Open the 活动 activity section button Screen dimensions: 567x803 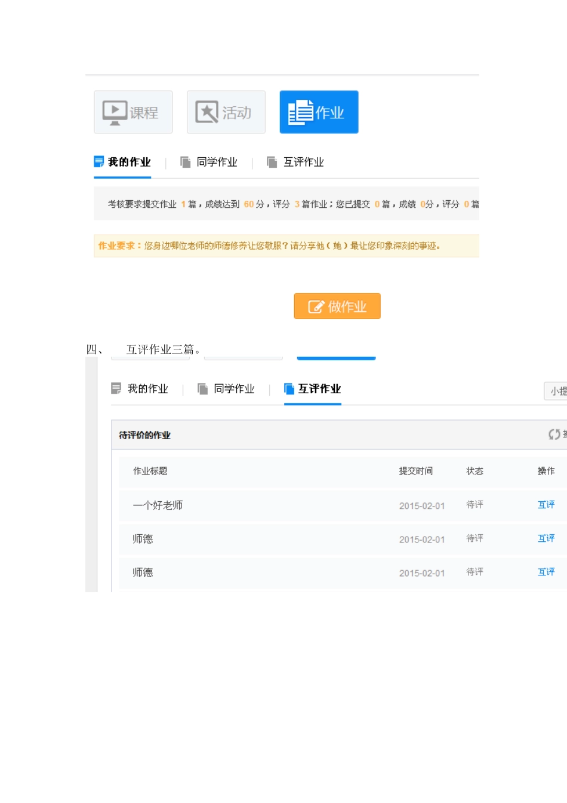coord(226,112)
